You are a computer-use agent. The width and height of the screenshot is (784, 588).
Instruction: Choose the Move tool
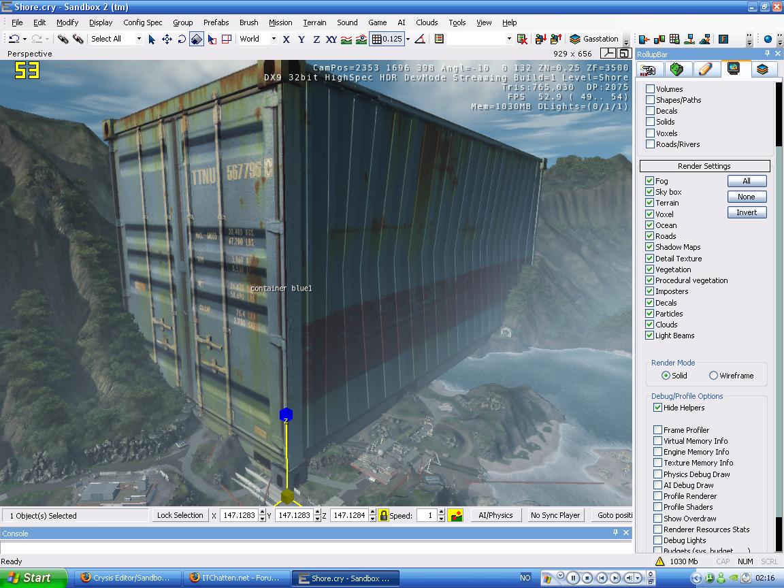click(x=167, y=39)
